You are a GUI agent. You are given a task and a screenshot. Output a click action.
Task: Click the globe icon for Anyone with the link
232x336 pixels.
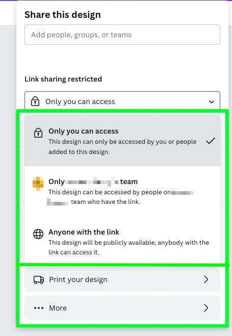pyautogui.click(x=38, y=234)
